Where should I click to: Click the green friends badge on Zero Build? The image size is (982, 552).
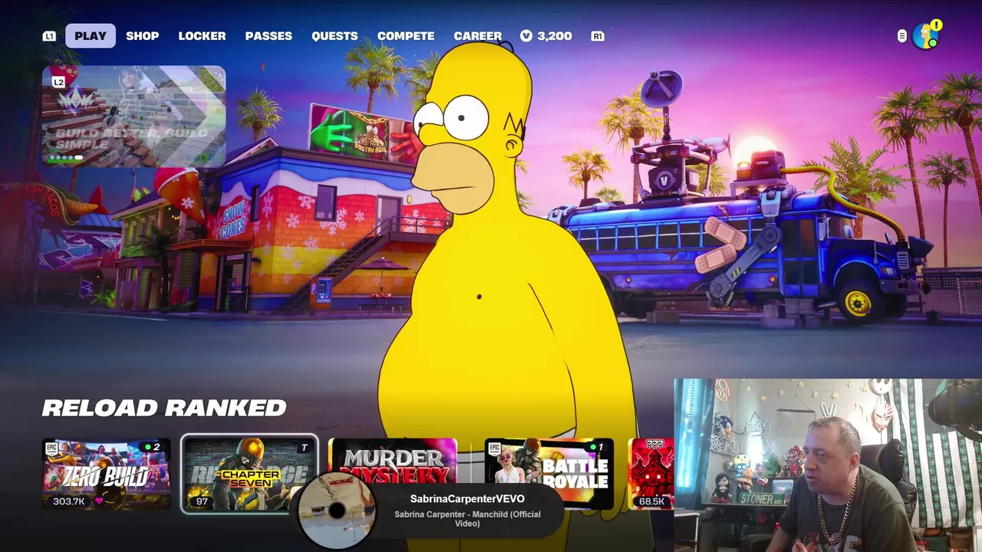[152, 447]
